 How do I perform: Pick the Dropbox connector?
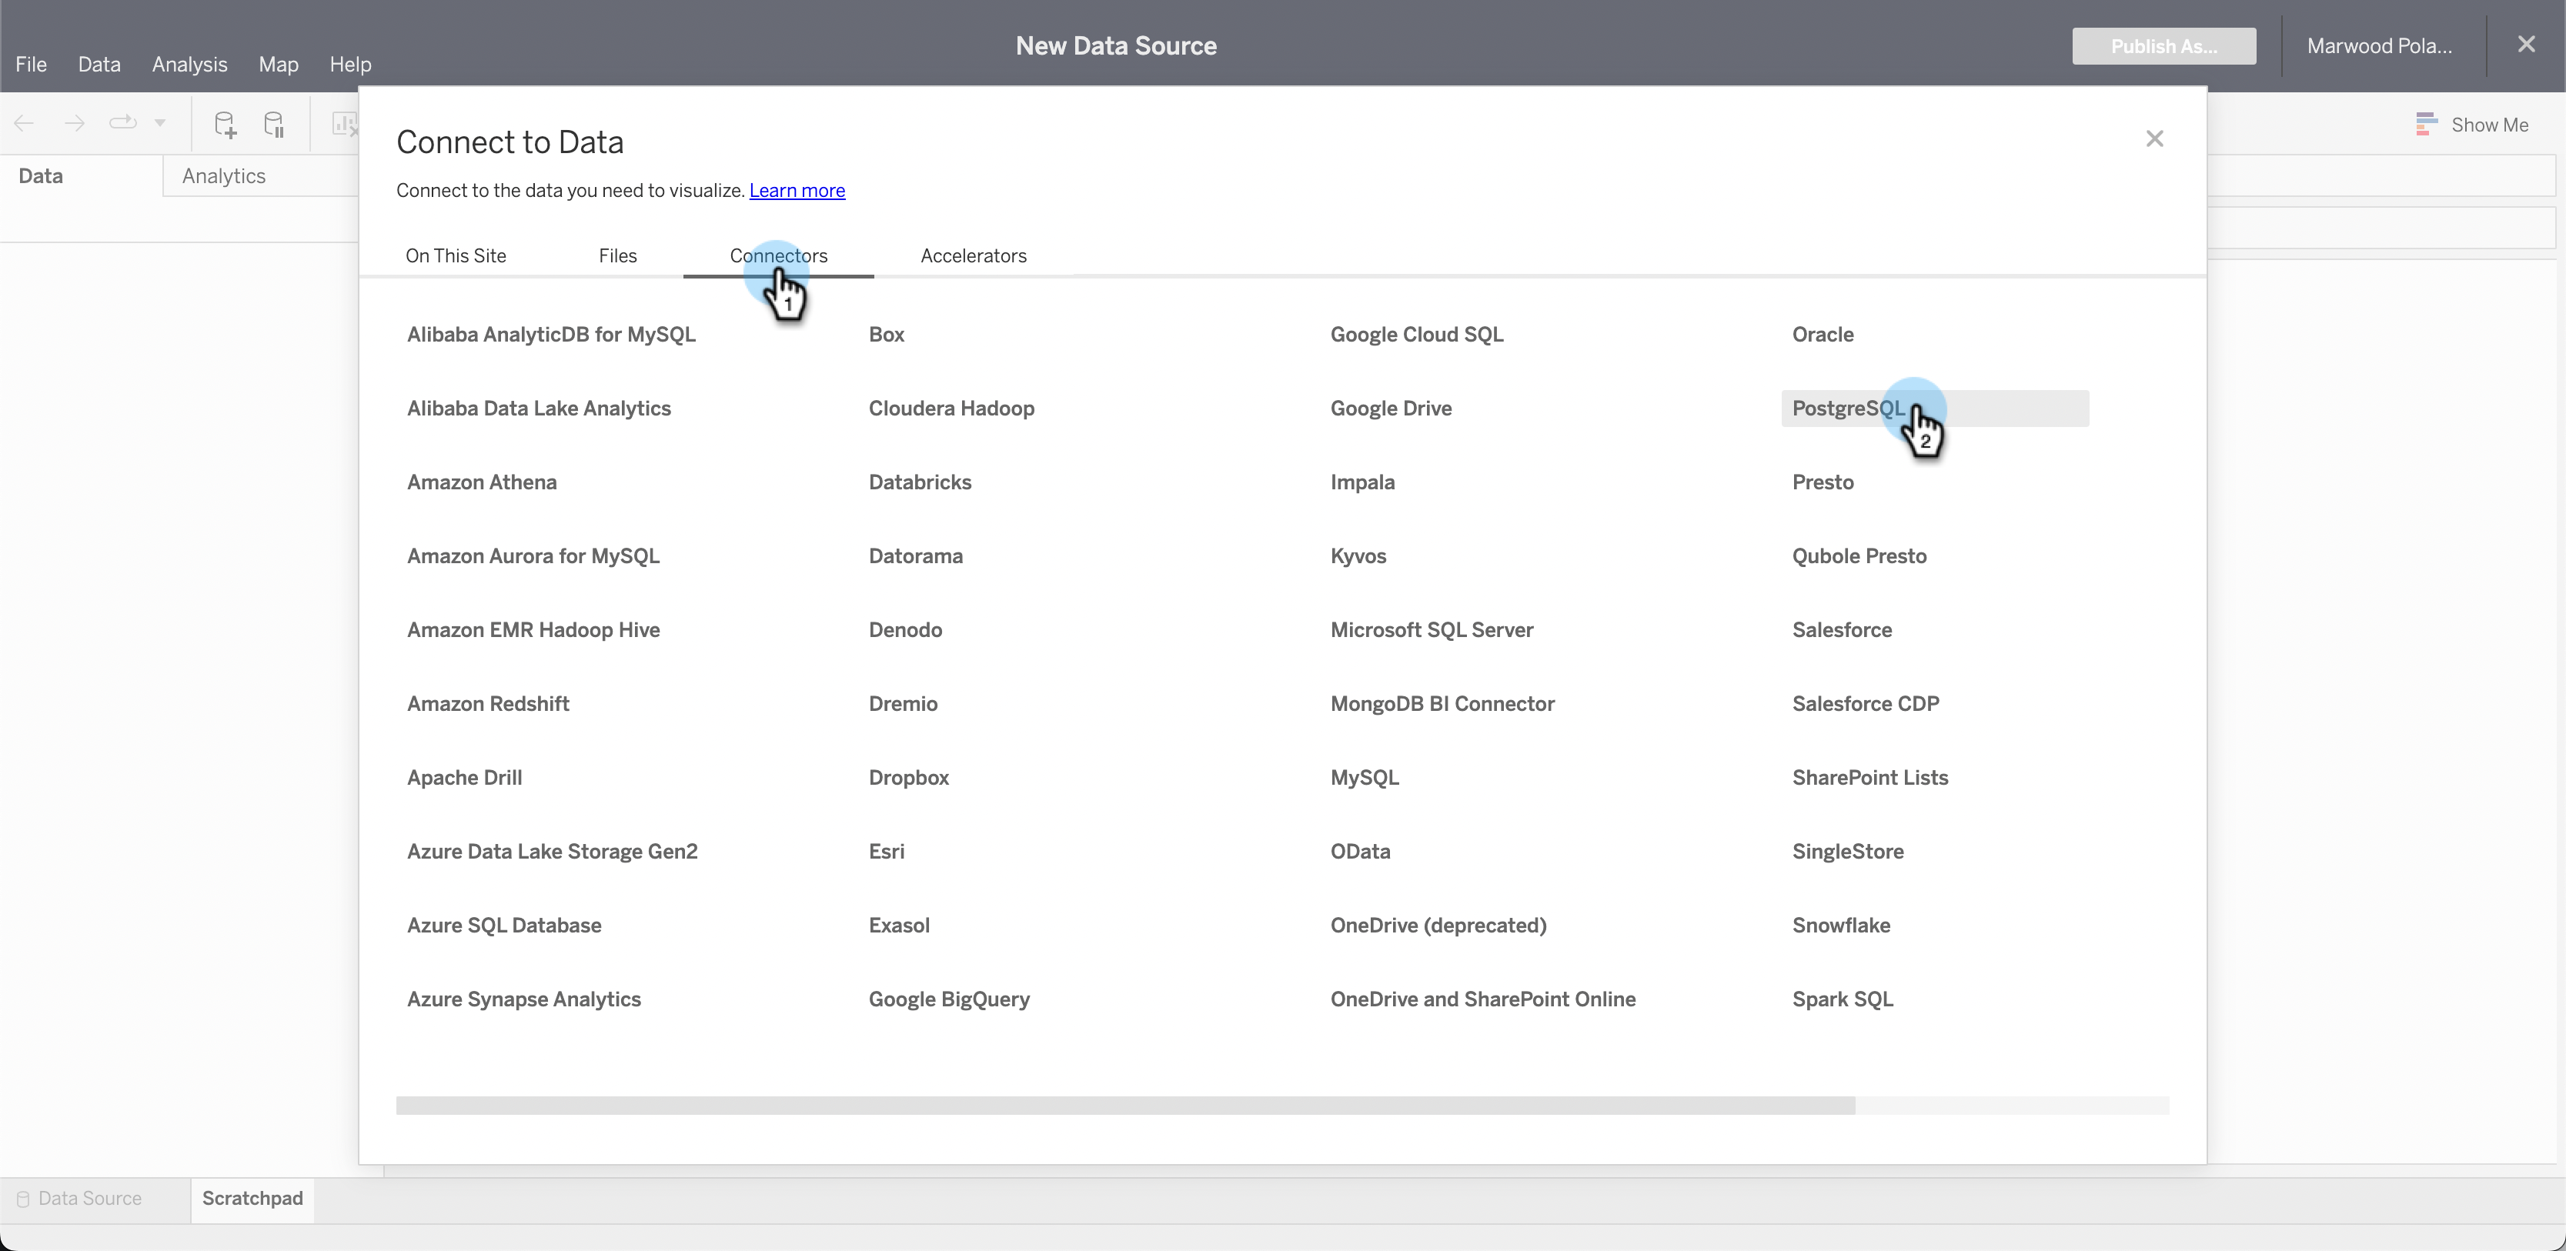tap(908, 778)
